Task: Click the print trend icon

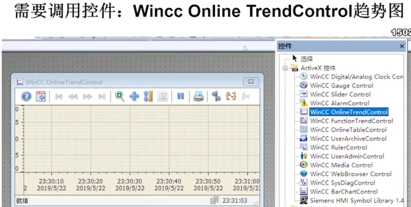Action: point(199,96)
